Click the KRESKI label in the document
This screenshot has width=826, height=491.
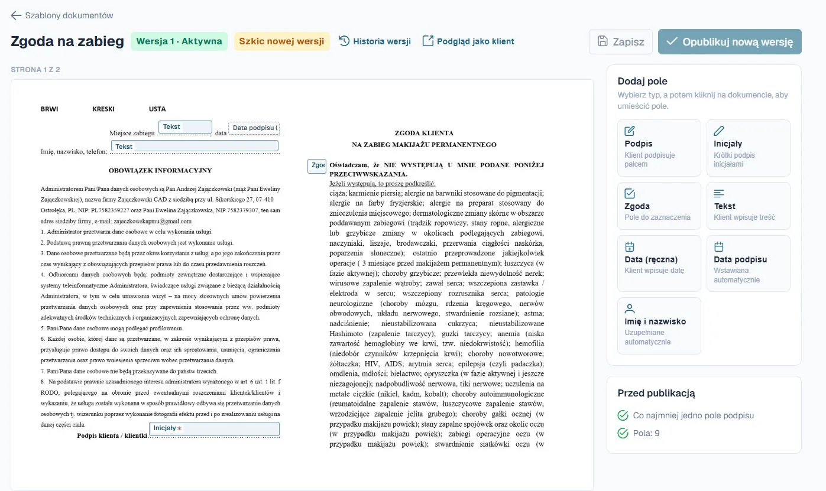(103, 109)
